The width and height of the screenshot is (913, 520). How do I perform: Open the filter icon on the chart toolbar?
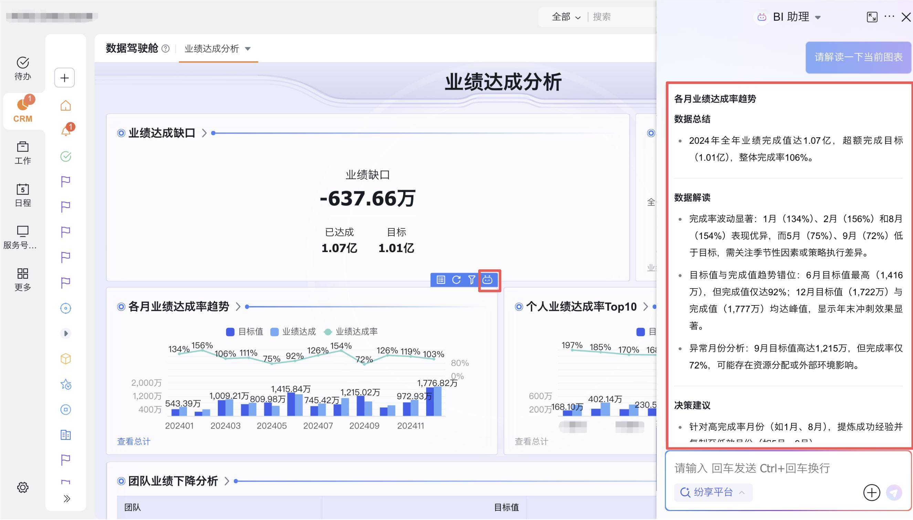472,280
